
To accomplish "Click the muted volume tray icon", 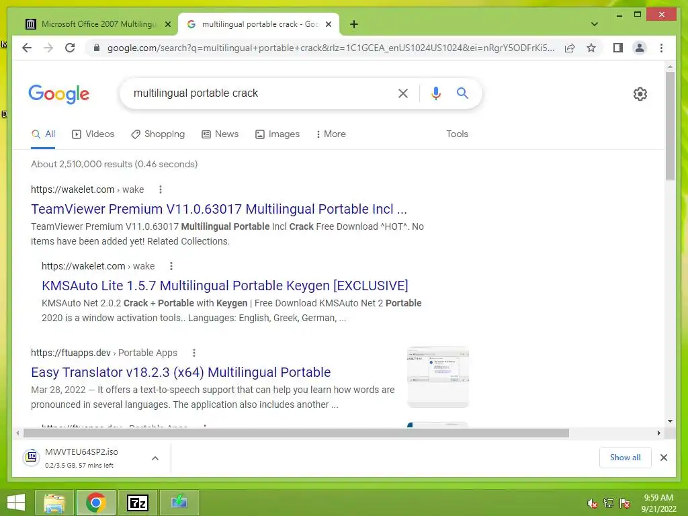I will pyautogui.click(x=593, y=503).
